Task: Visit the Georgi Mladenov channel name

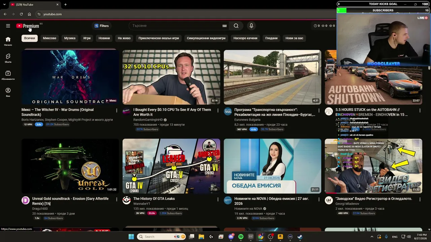Action: tap(347, 204)
